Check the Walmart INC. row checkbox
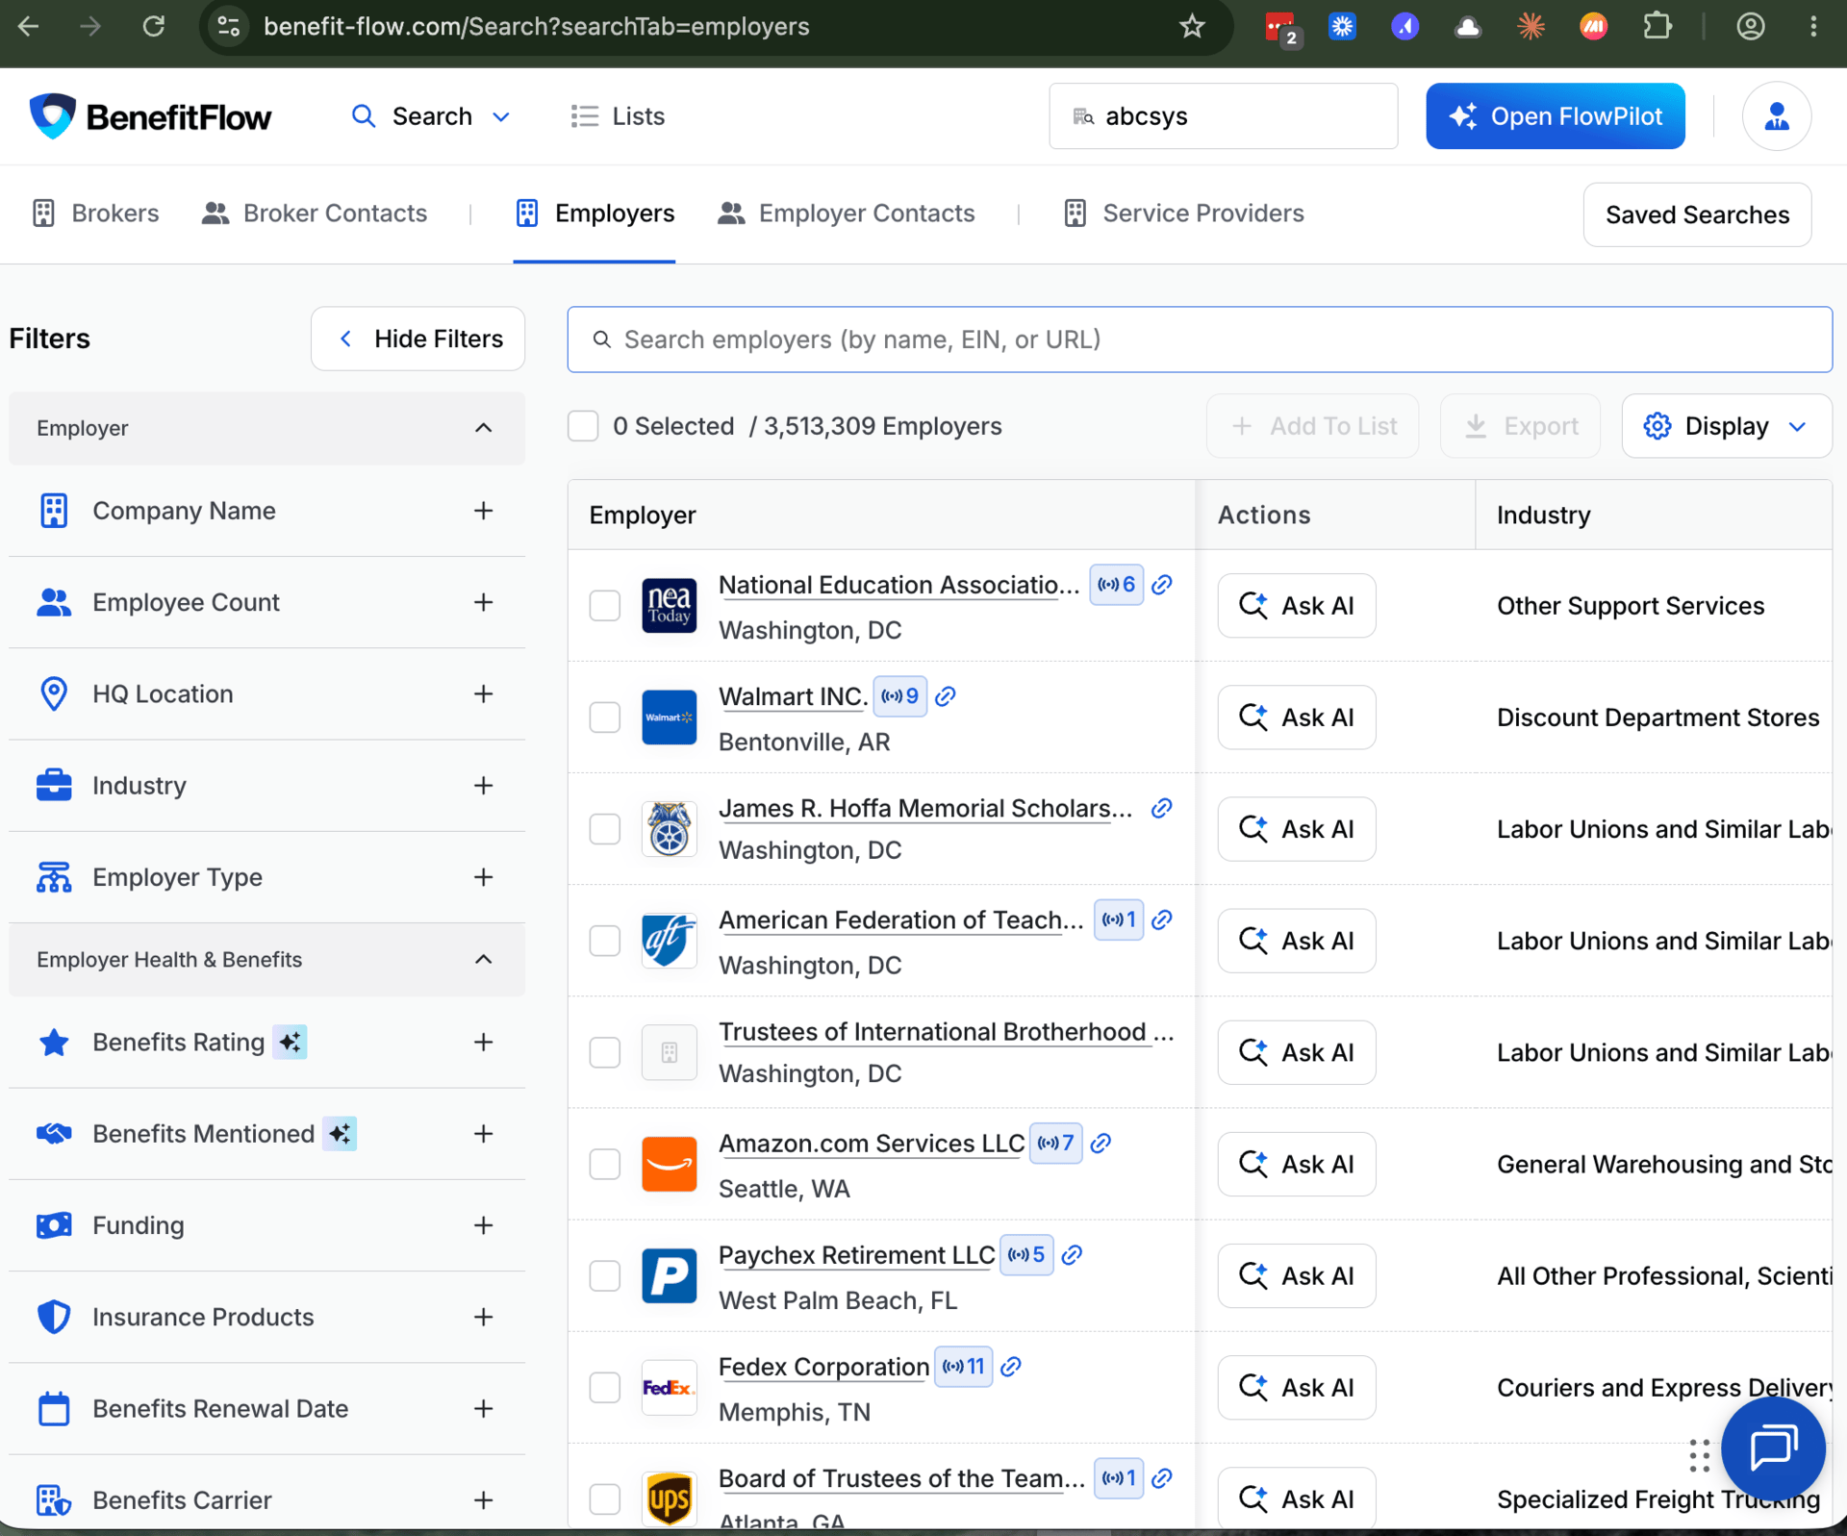The image size is (1847, 1536). coord(605,717)
